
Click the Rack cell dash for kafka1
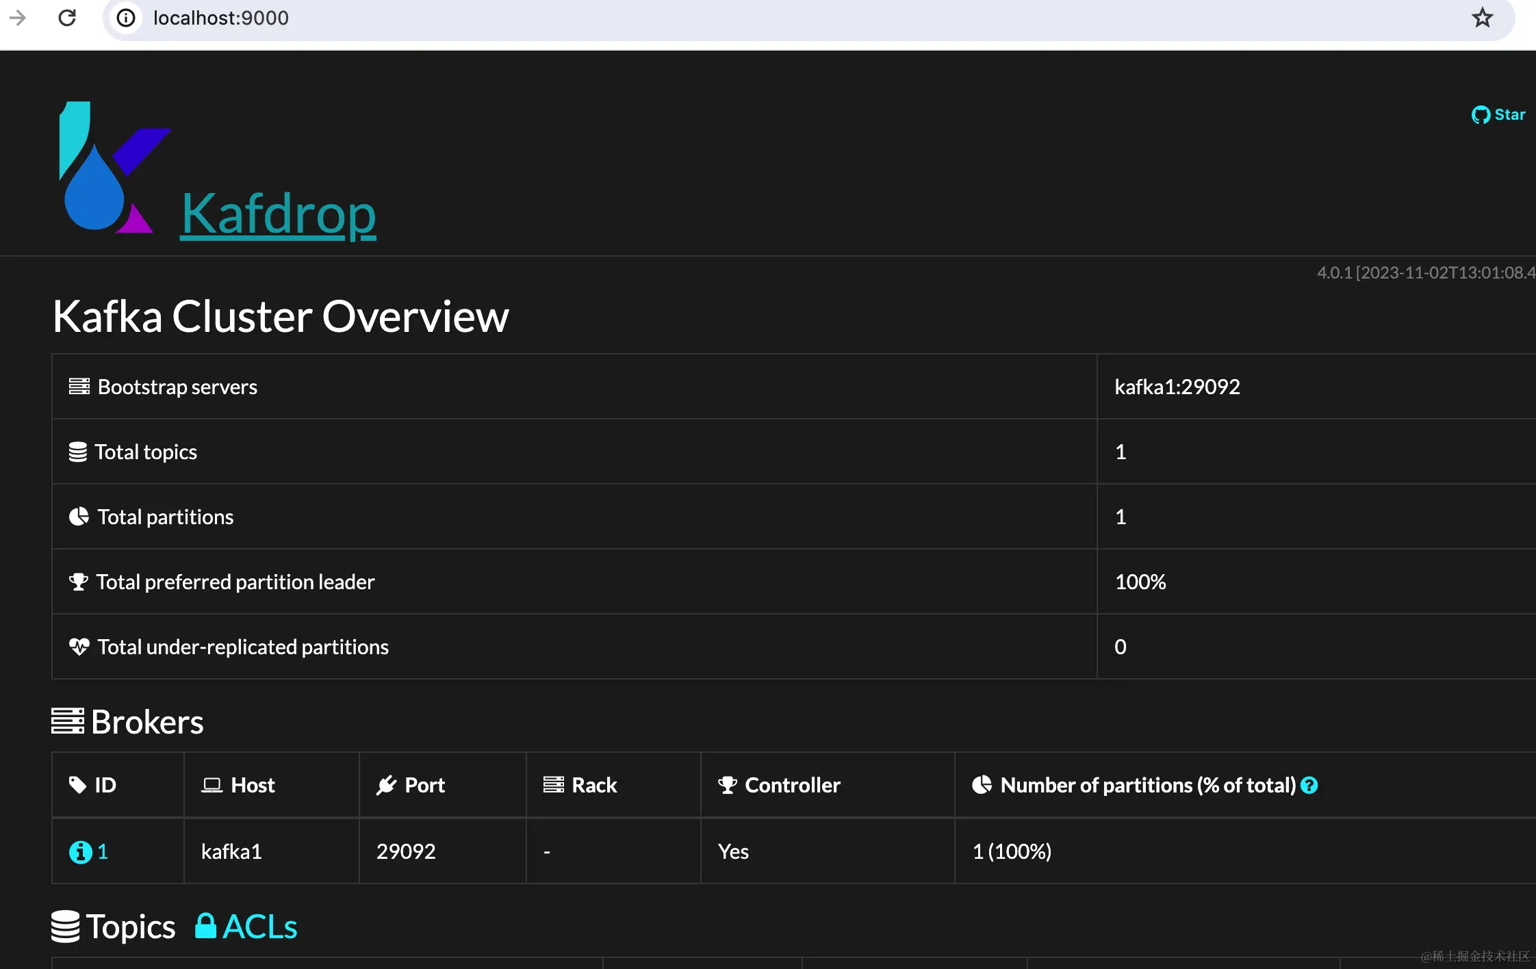(547, 852)
